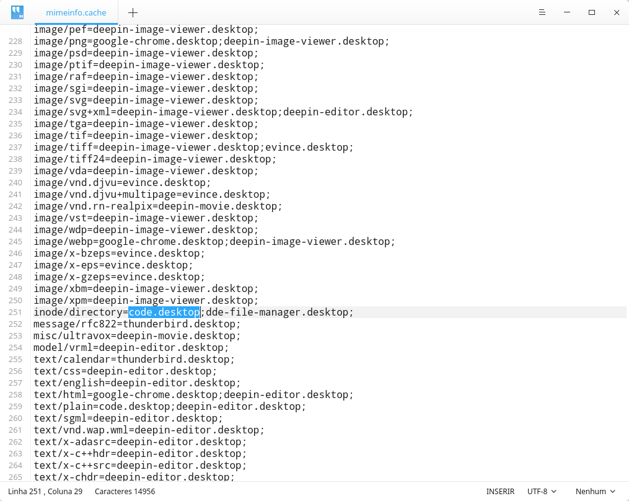Viewport: 629px width, 501px height.
Task: Click the image/raf line of text
Action: tap(146, 77)
